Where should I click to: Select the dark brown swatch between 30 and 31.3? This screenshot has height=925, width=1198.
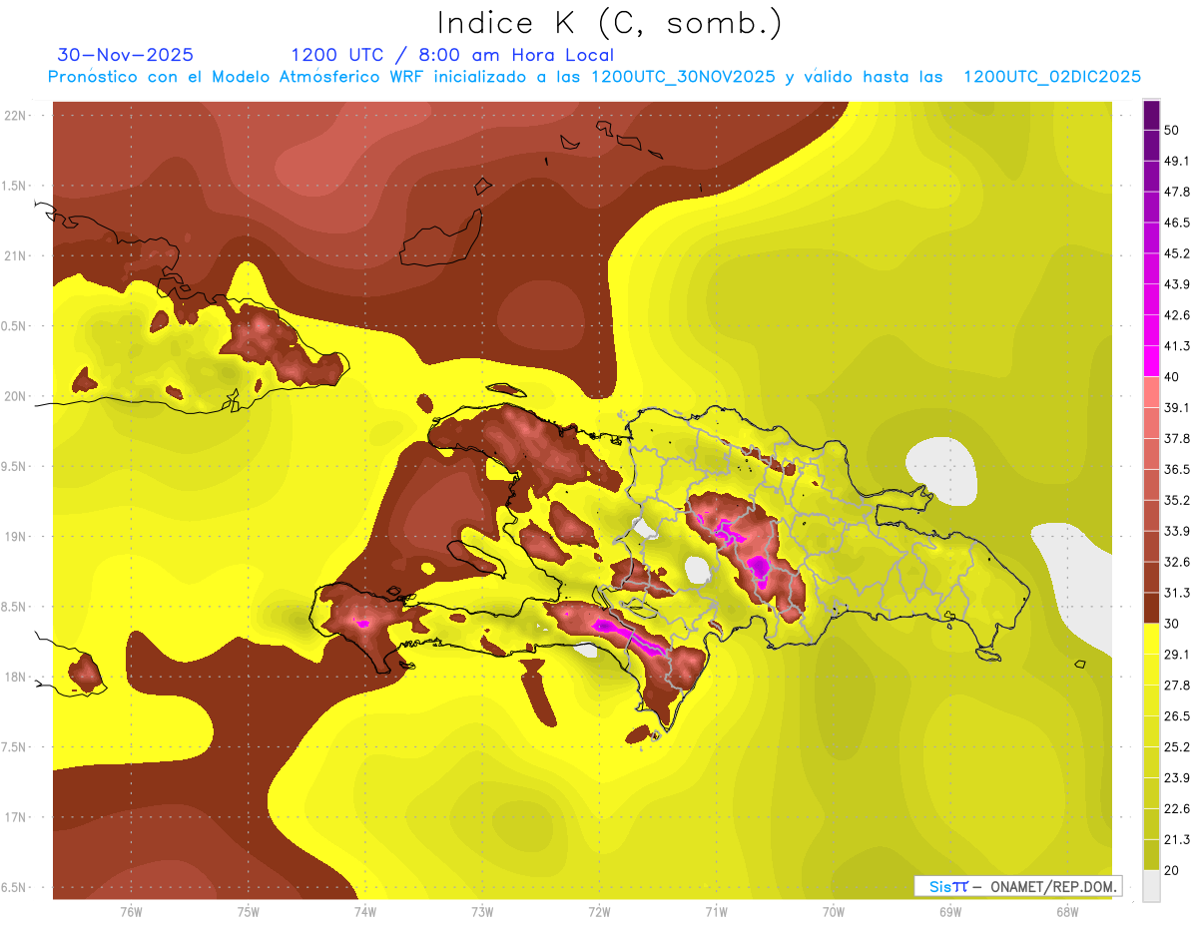click(x=1152, y=608)
